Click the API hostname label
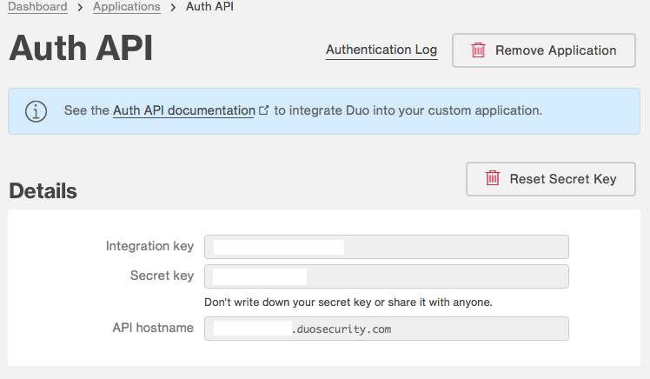650x379 pixels. coord(153,328)
